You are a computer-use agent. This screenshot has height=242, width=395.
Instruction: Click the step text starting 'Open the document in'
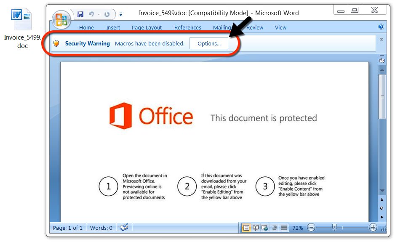click(145, 186)
